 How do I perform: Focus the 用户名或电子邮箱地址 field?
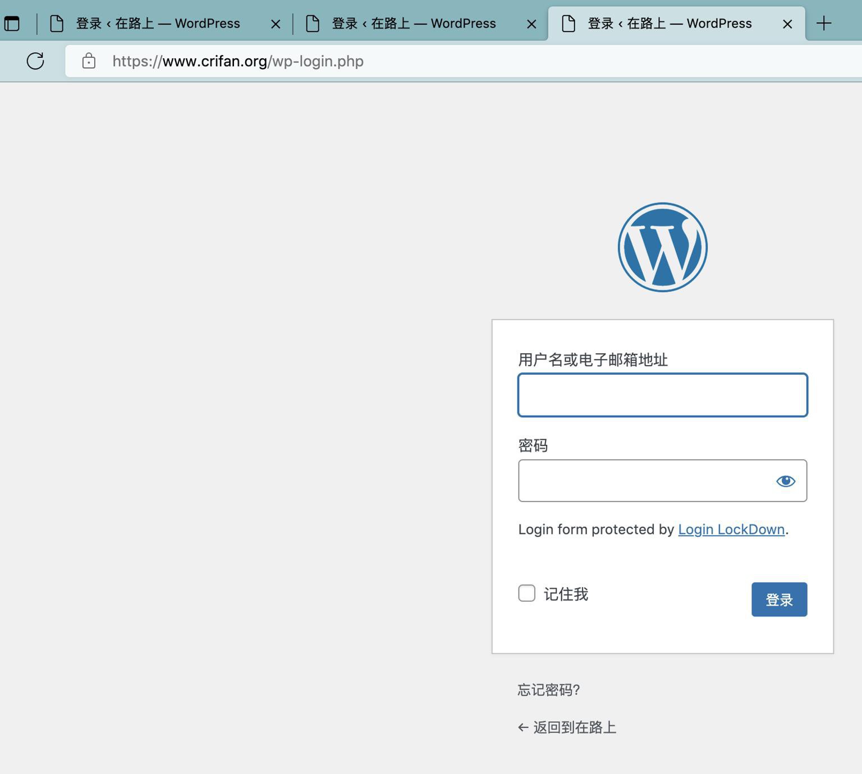coord(663,395)
